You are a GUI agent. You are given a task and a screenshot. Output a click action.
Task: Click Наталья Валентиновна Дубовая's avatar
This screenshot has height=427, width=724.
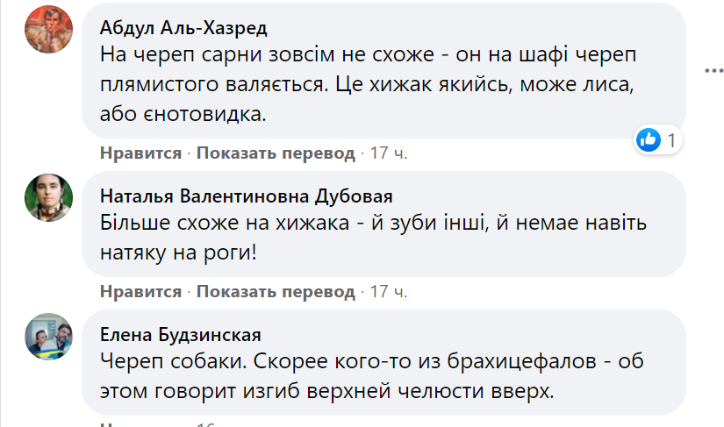(48, 197)
